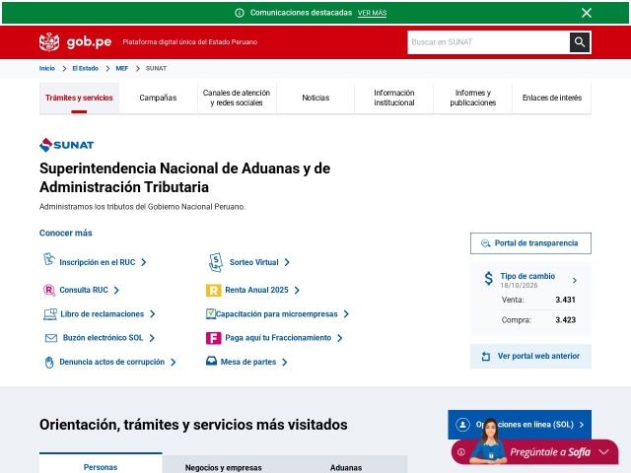631x473 pixels.
Task: Click the arrow next to Inscripción en el RUC
Action: [x=144, y=262]
